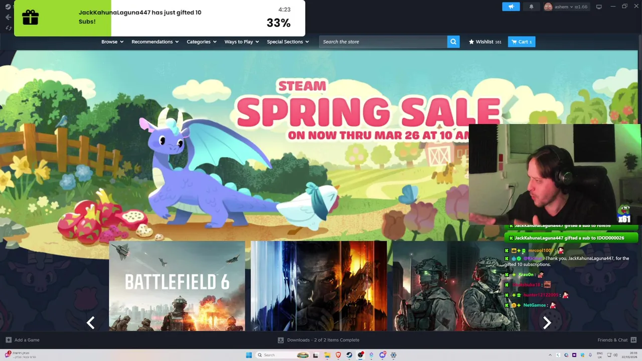The width and height of the screenshot is (642, 361).
Task: Open the Cart 1 button
Action: 522,42
